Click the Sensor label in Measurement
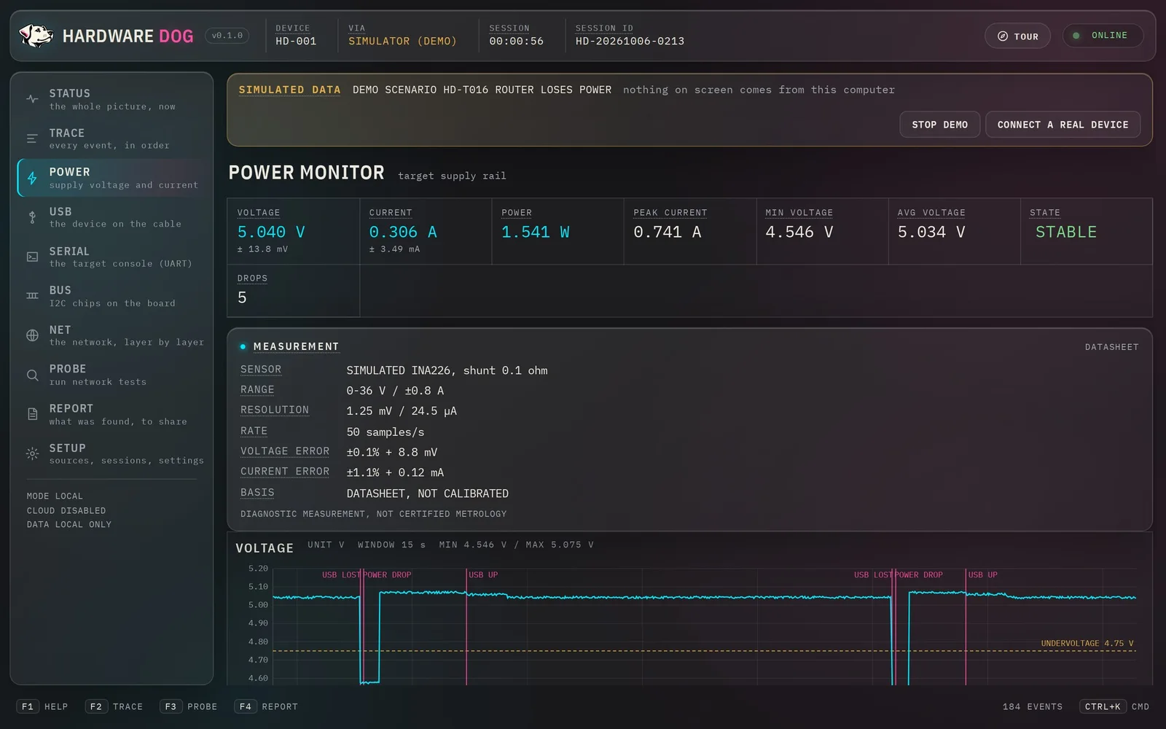Viewport: 1166px width, 729px height. pos(261,370)
